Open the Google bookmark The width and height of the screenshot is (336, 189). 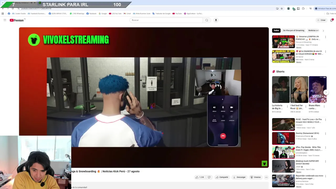pyautogui.click(x=103, y=14)
